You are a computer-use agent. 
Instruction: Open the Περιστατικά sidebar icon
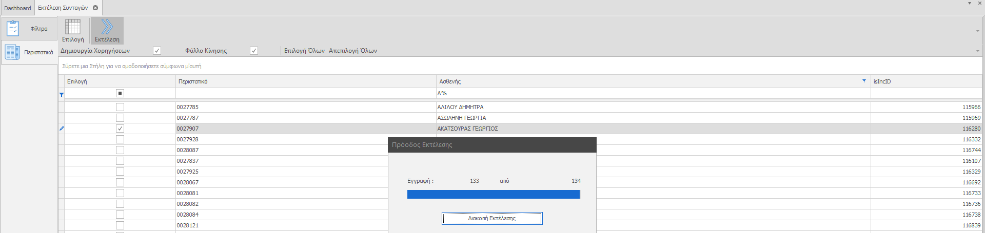pos(12,52)
